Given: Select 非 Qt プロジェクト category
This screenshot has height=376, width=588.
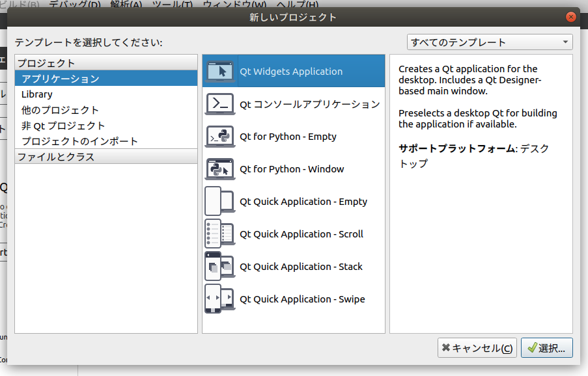Looking at the screenshot, I should (63, 126).
